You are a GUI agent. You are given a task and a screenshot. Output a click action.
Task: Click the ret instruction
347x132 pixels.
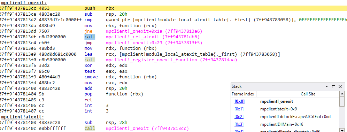click(x=88, y=100)
